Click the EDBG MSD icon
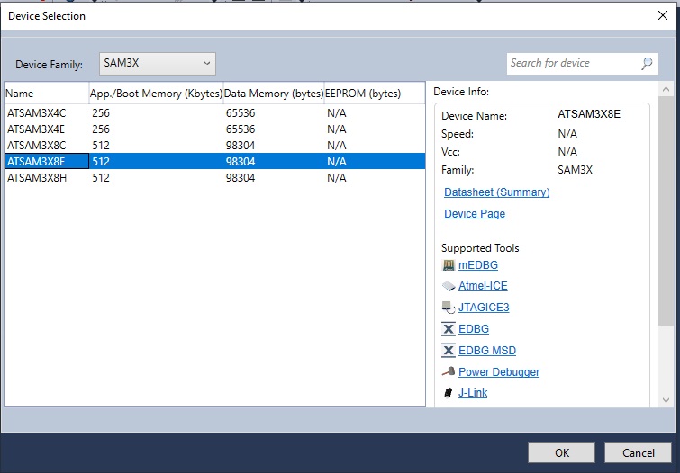680x473 pixels. [x=449, y=351]
